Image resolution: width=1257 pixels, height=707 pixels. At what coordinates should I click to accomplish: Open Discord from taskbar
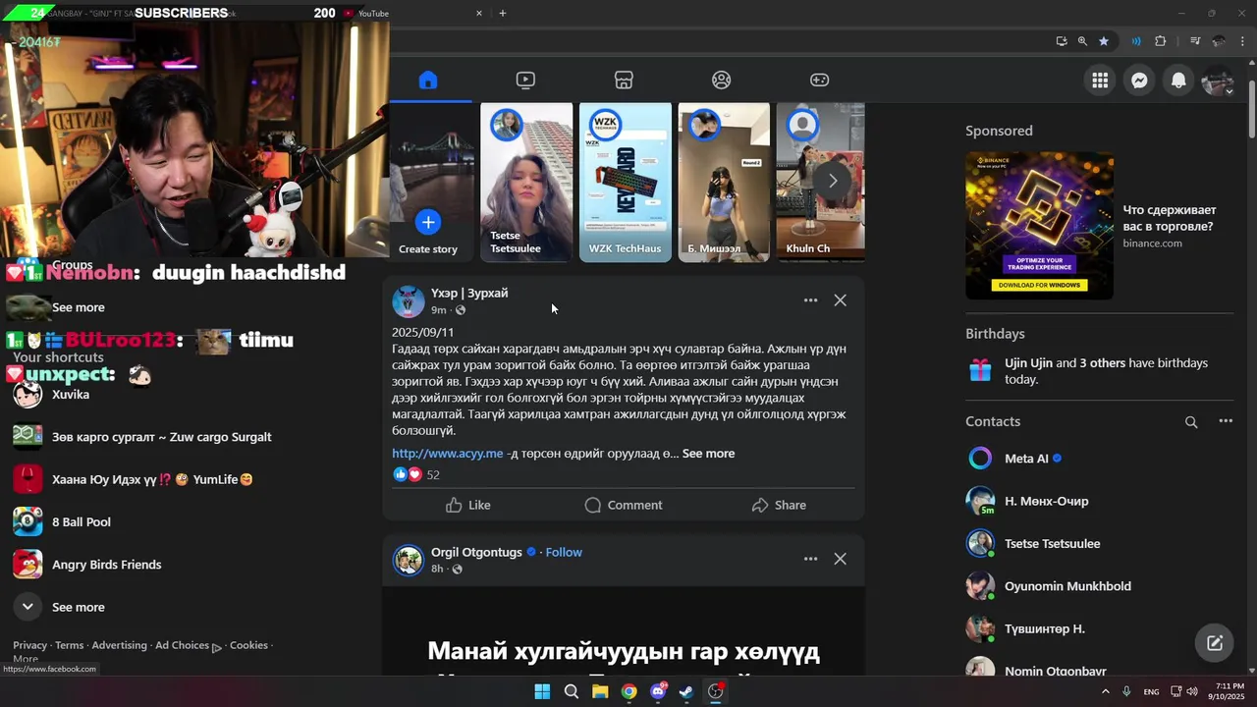[x=658, y=691]
